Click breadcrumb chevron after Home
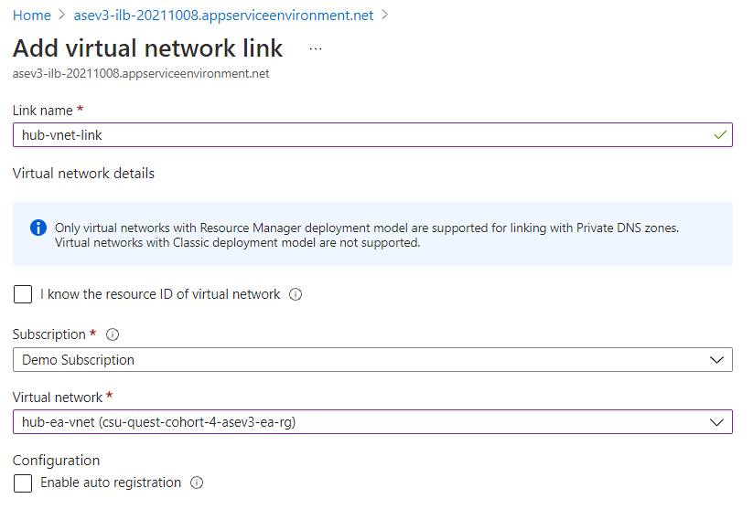The width and height of the screenshot is (753, 509). click(x=62, y=16)
